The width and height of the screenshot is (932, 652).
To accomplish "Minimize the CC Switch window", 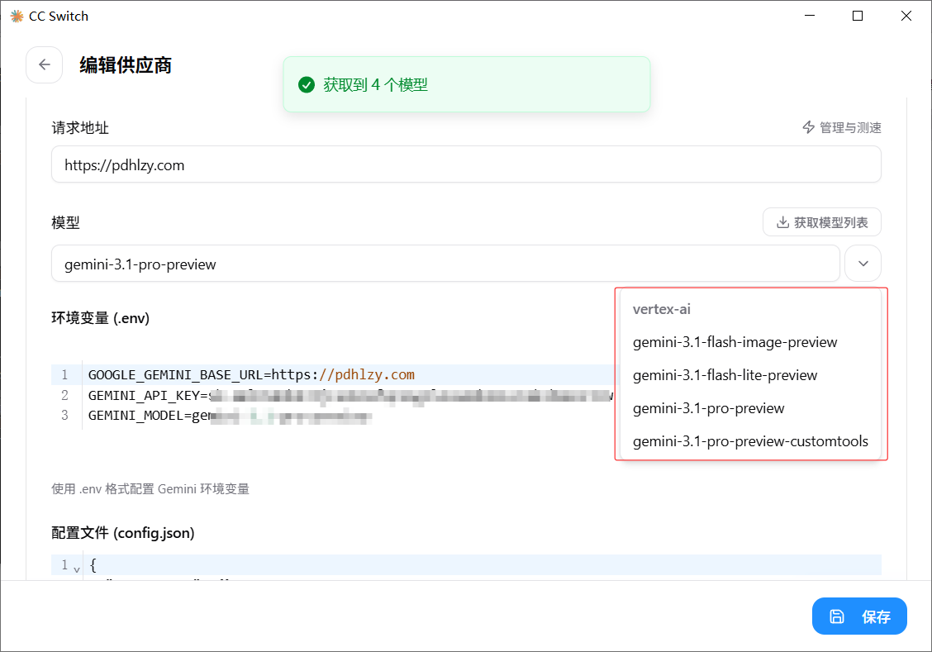I will click(810, 16).
